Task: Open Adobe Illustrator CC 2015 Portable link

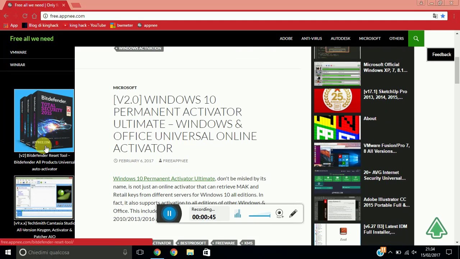Action: coord(386,202)
